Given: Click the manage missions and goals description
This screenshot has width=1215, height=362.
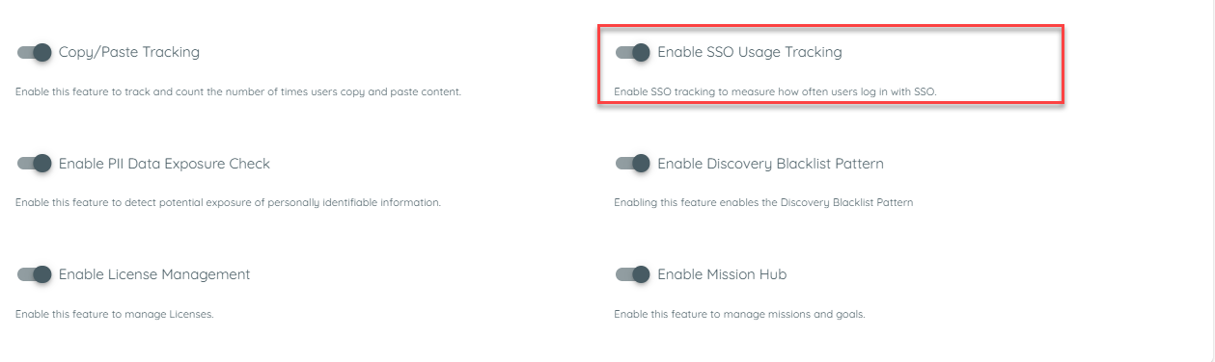Looking at the screenshot, I should [x=739, y=315].
